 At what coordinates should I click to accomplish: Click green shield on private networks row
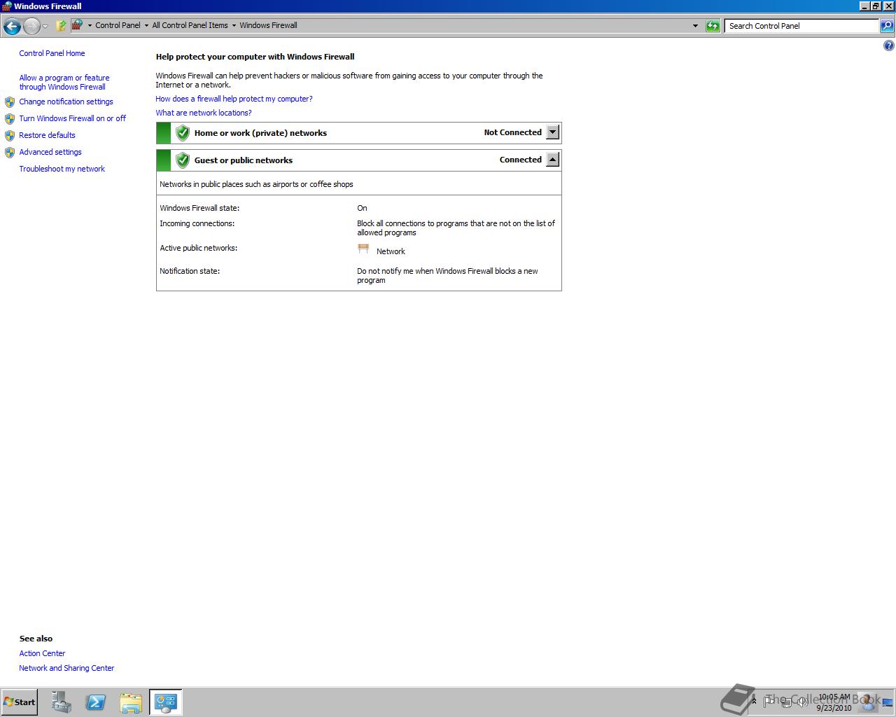183,133
